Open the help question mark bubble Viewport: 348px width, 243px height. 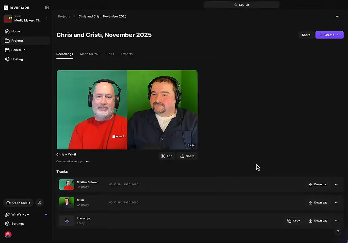pos(338,232)
